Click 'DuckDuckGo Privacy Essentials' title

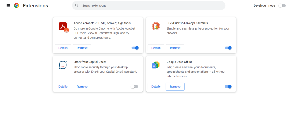187,23
